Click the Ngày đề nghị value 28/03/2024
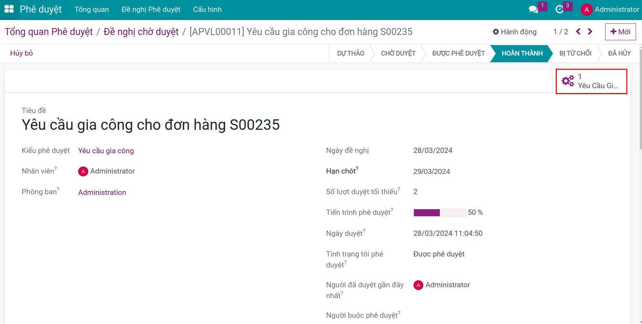642x324 pixels. [433, 150]
